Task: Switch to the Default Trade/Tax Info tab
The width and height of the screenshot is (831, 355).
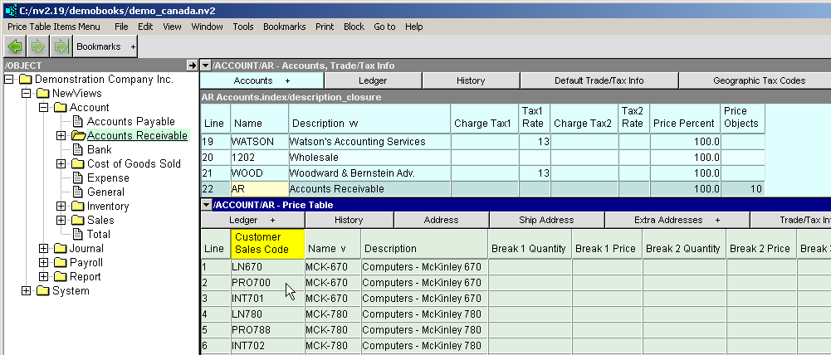Action: (599, 80)
